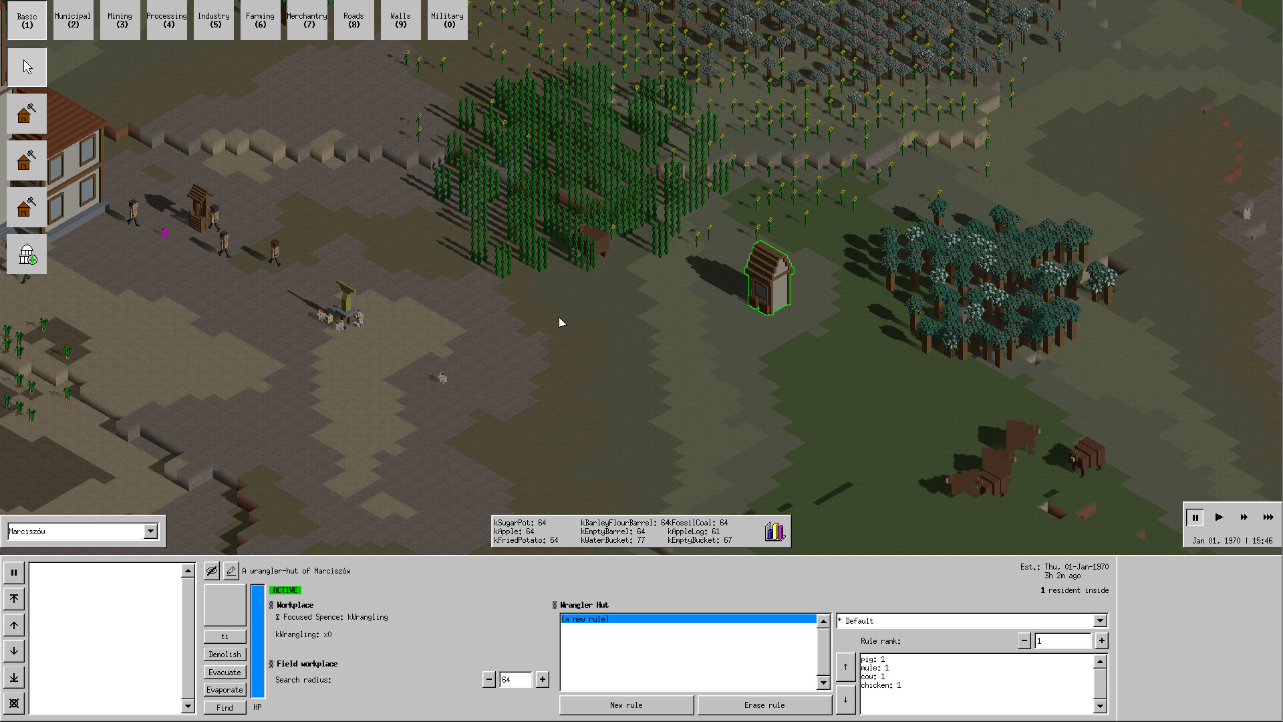Click the crossed-box clear icon
Screen dimensions: 1283x722
pos(14,703)
